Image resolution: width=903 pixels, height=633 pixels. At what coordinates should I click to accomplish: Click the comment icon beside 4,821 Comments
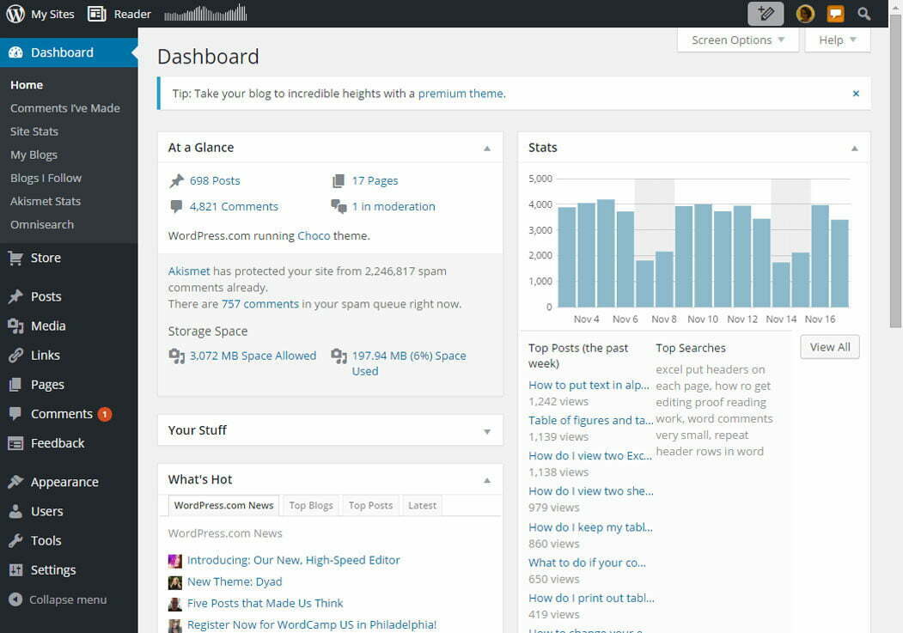tap(176, 206)
